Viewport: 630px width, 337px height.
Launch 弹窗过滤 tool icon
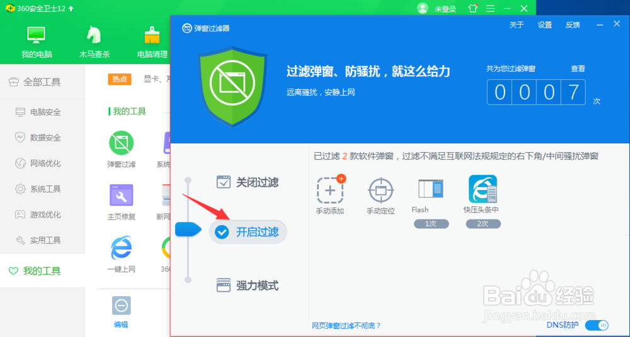click(122, 143)
